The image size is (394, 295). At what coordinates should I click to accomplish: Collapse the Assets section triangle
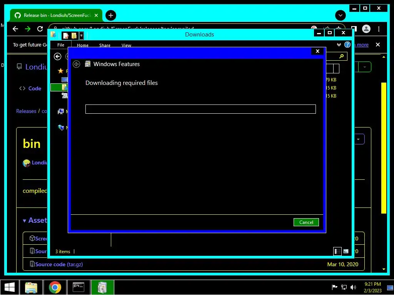(24, 221)
